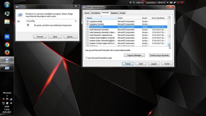Switch to the Sistem Yapılandırması taskbar item
The width and height of the screenshot is (206, 116).
(x=7, y=60)
